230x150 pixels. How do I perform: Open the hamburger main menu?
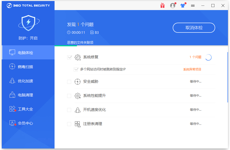click(x=193, y=5)
